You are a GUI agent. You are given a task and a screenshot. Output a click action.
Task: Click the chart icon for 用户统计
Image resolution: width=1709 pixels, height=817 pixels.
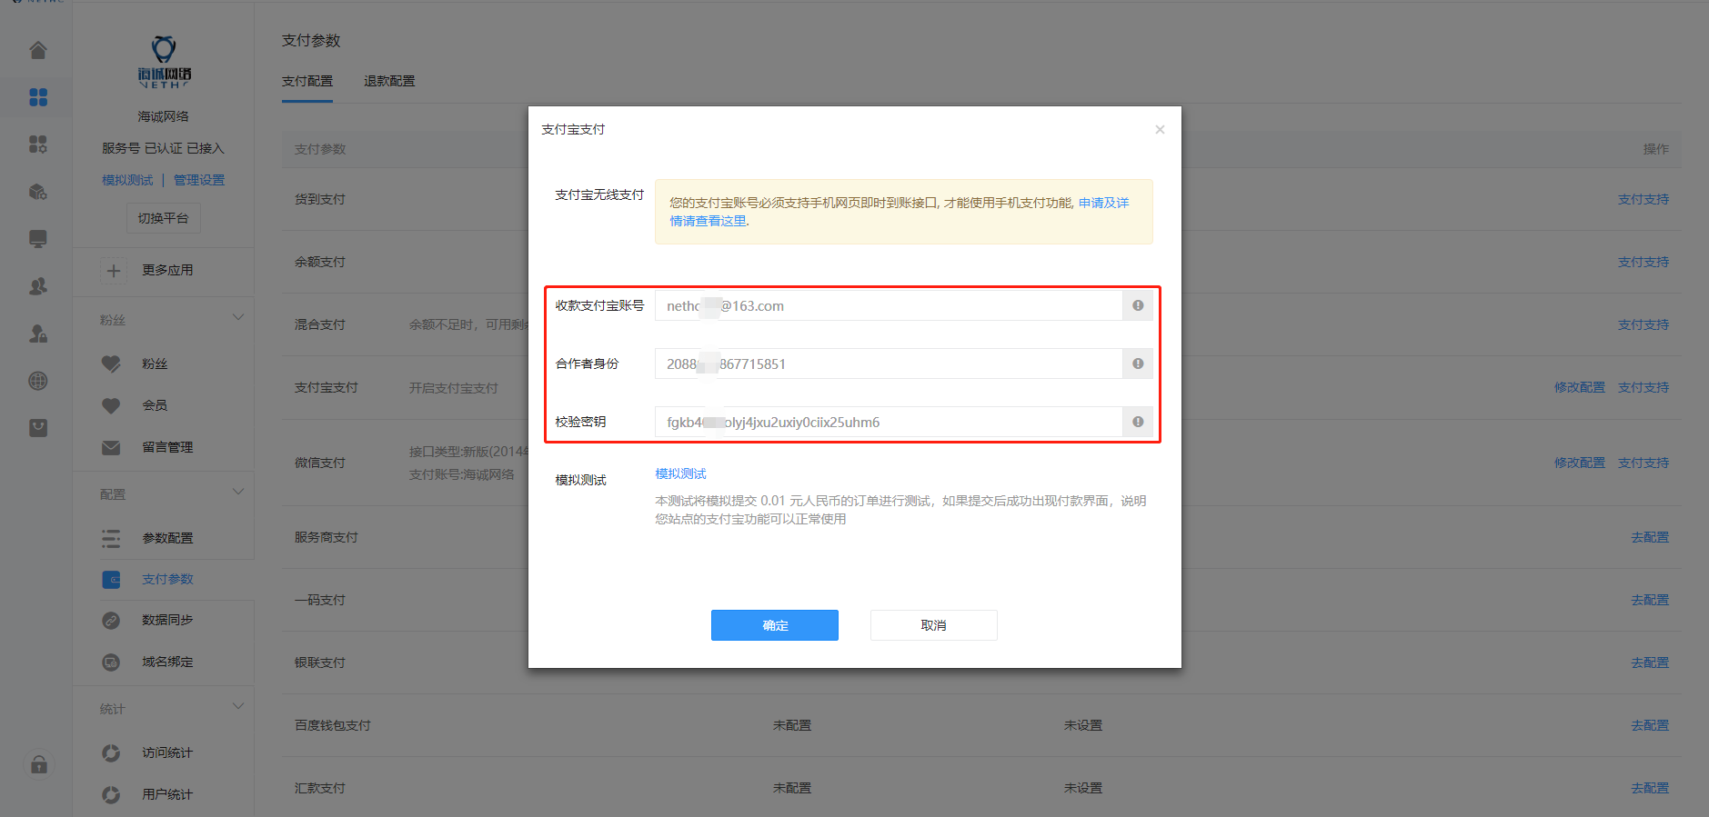[x=111, y=794]
